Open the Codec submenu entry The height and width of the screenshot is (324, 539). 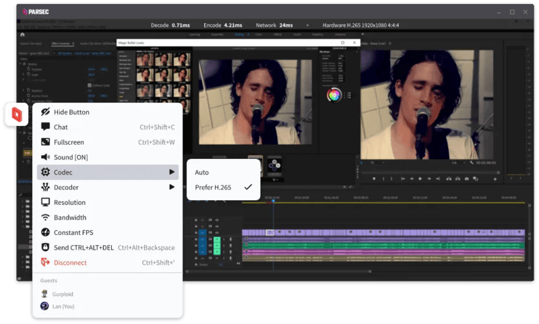click(108, 172)
